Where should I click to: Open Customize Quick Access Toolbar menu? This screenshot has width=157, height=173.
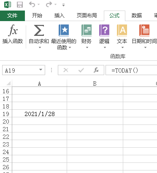click(64, 5)
